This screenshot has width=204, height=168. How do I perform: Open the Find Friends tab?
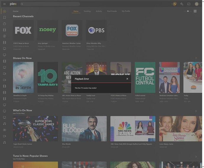[x=112, y=11]
